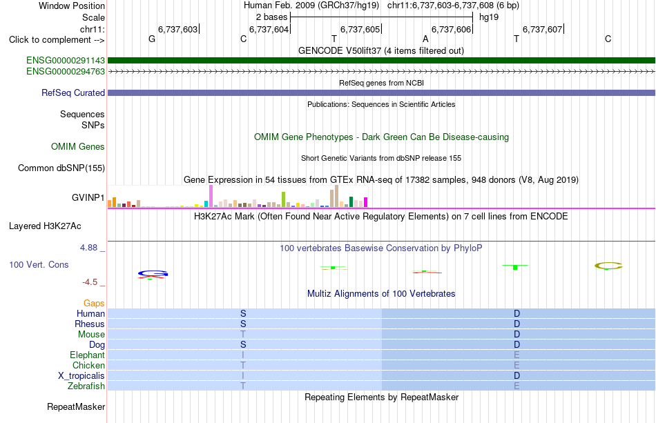Click the '100 Vert. Cons' label
This screenshot has height=423, width=656.
pyautogui.click(x=39, y=264)
